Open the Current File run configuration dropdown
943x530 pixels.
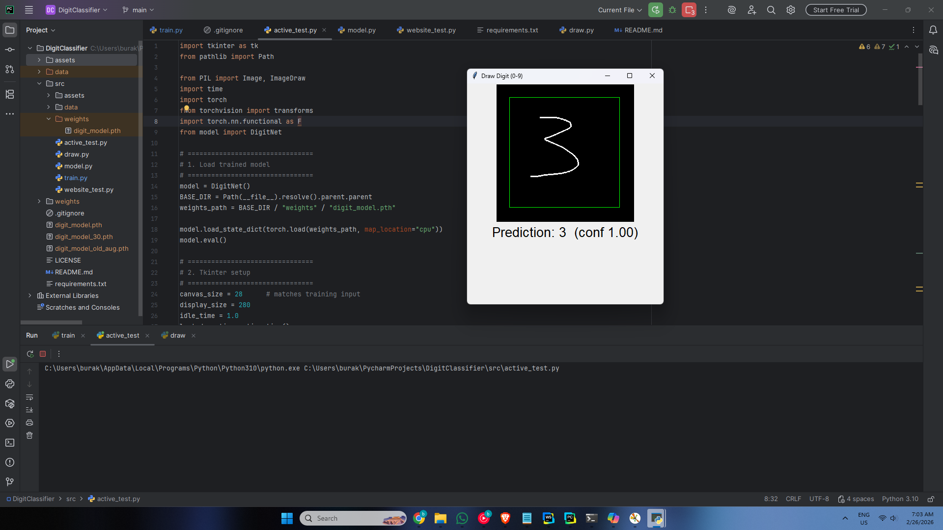pyautogui.click(x=620, y=10)
